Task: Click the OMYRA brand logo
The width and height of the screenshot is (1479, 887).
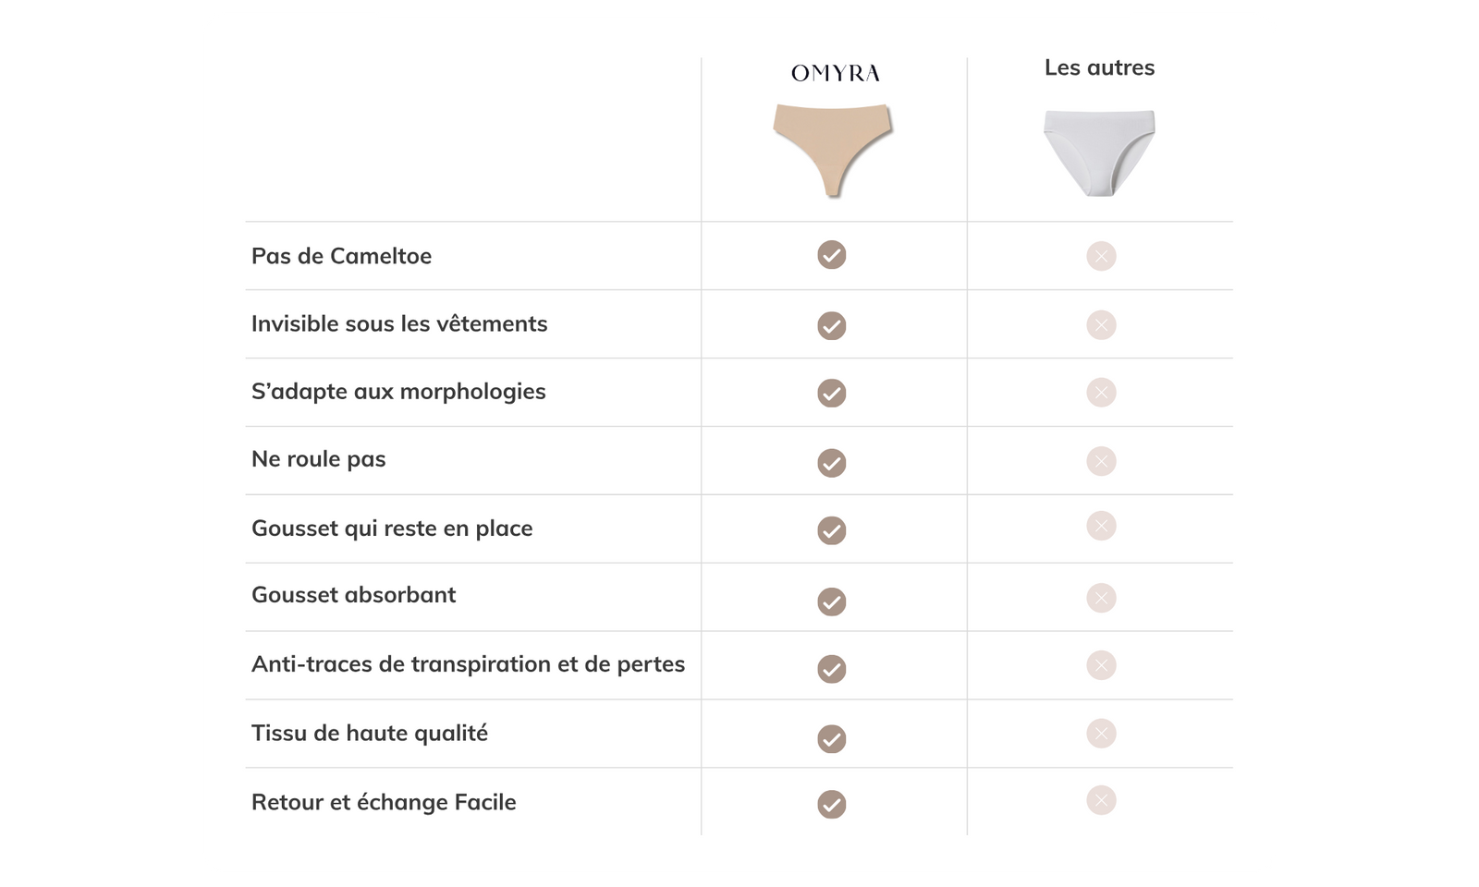Action: (x=835, y=74)
